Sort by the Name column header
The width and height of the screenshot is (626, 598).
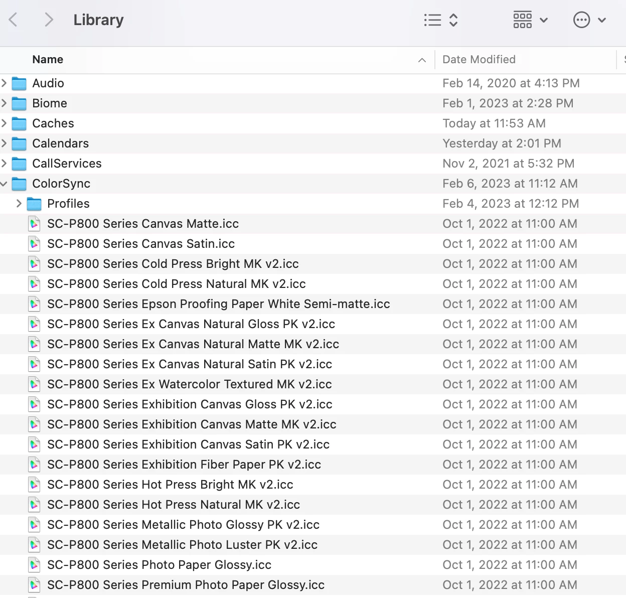[x=48, y=60]
